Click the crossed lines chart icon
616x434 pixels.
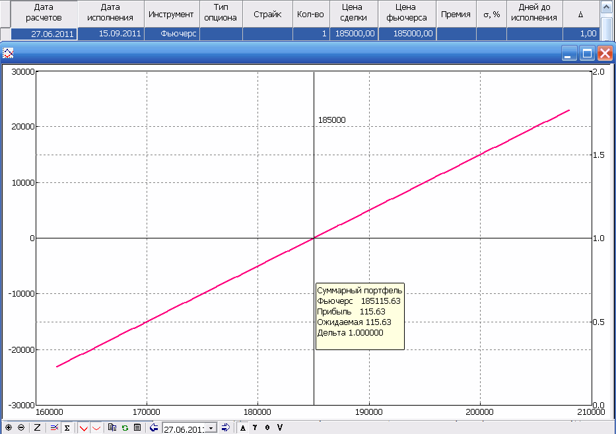pyautogui.click(x=55, y=427)
